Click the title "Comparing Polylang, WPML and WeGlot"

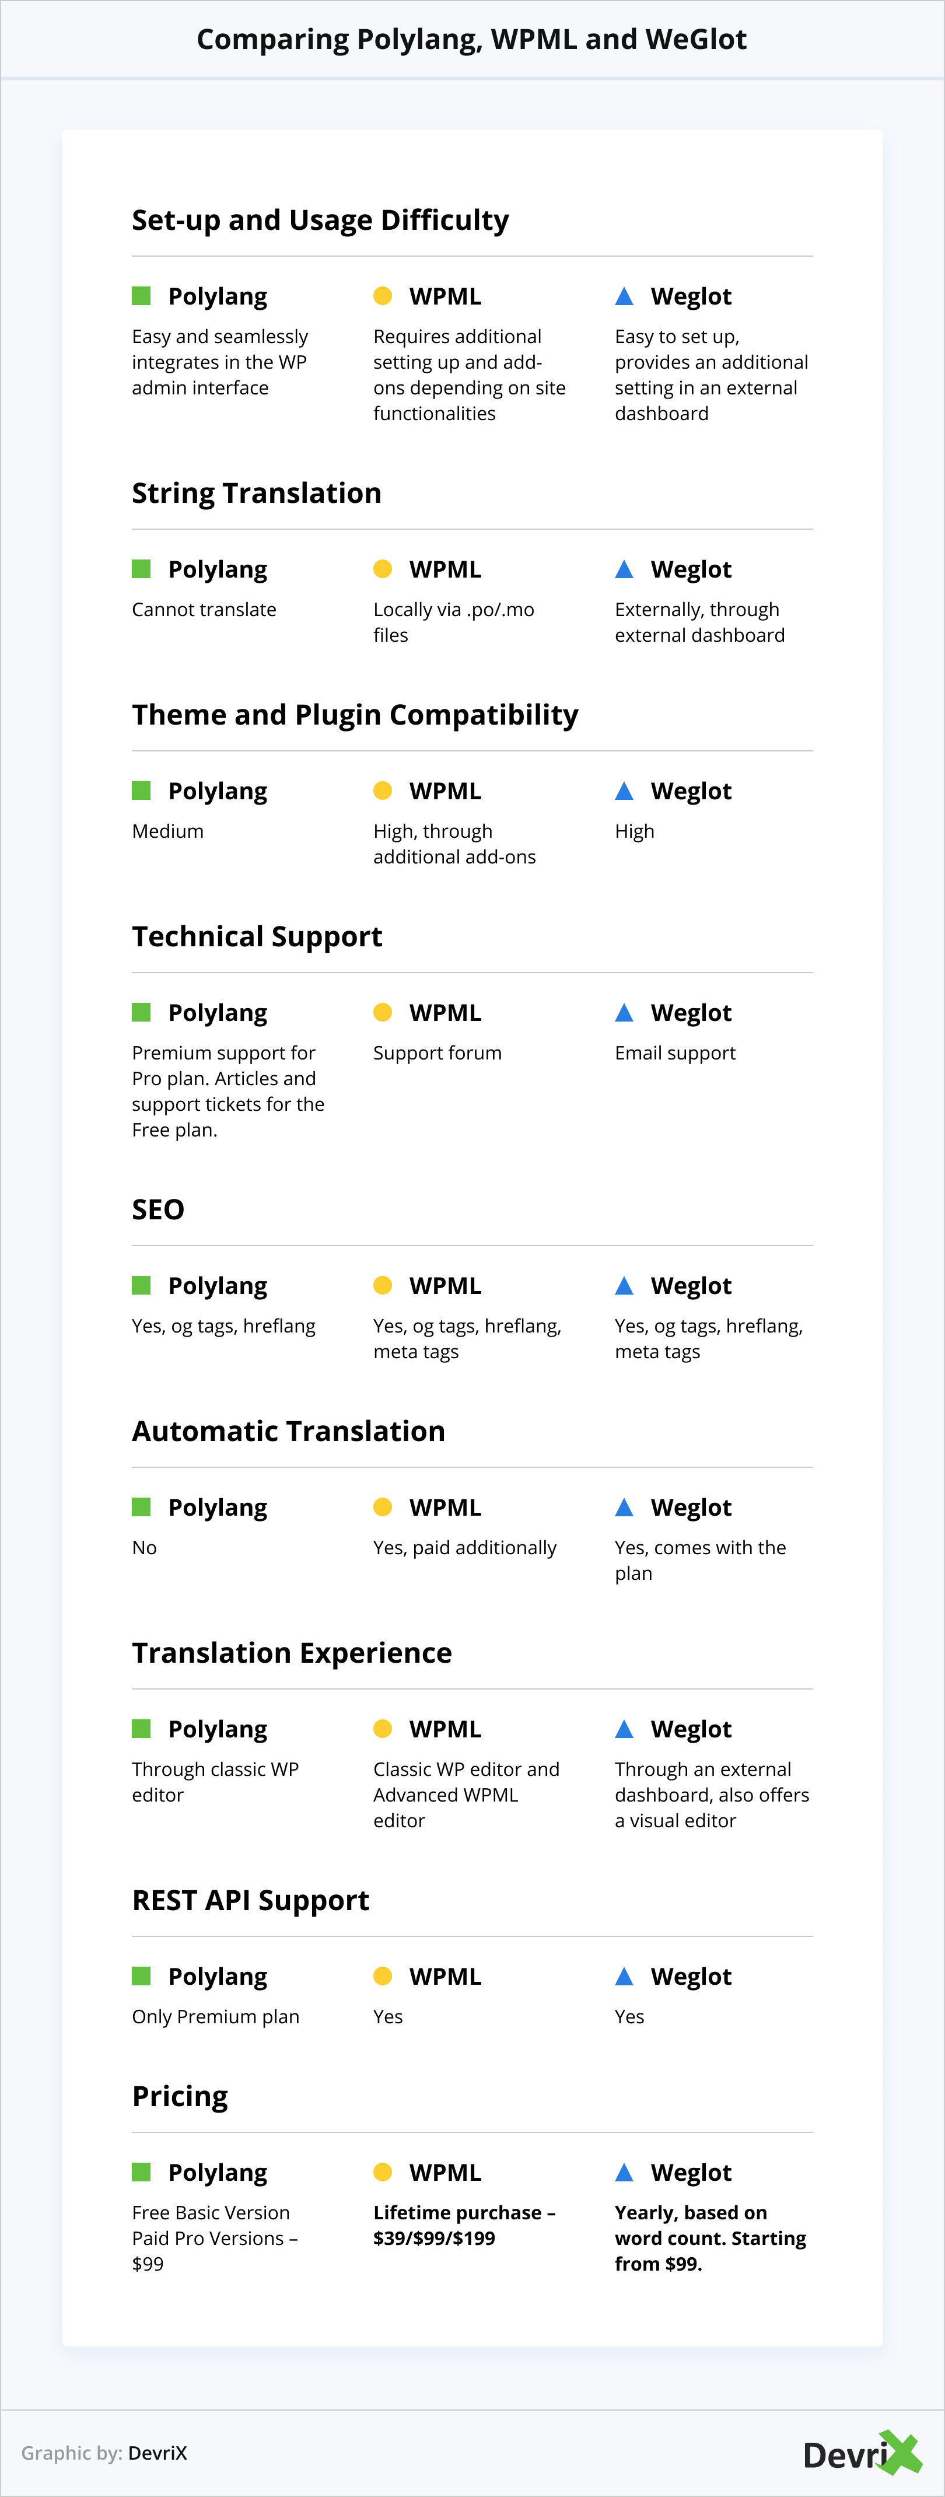click(472, 39)
